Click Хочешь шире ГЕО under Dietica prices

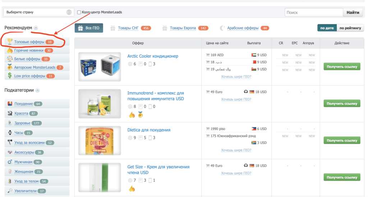236,150
